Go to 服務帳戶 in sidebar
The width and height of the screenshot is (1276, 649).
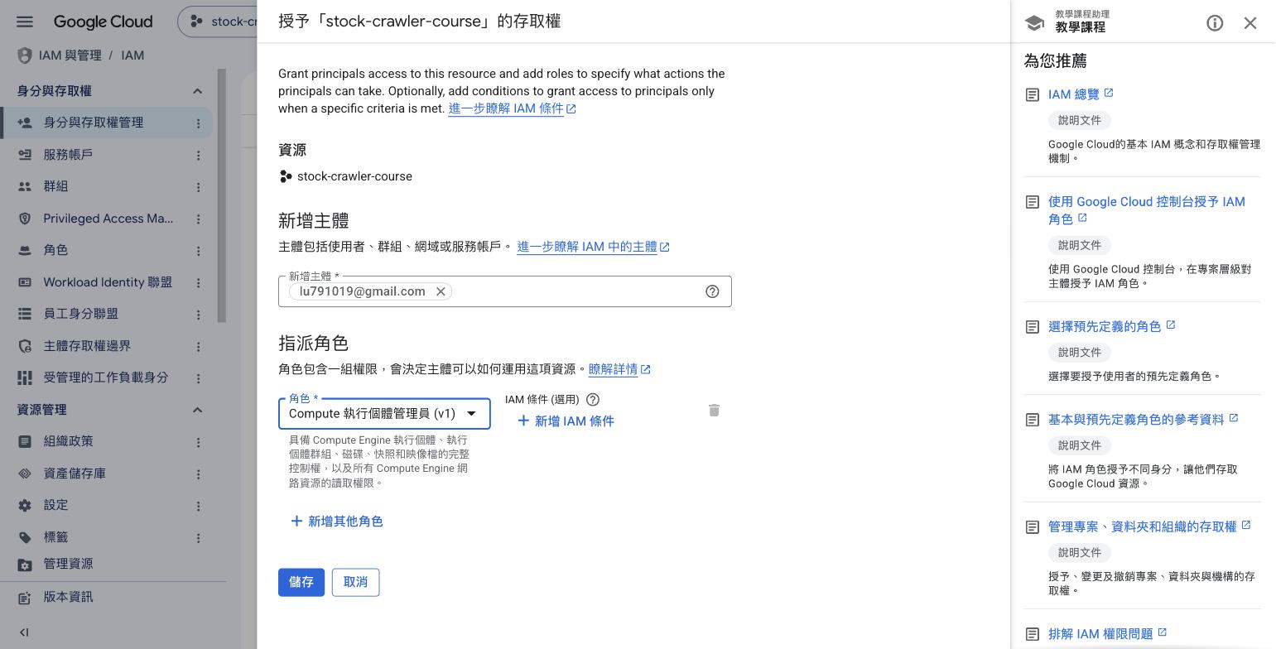[68, 155]
